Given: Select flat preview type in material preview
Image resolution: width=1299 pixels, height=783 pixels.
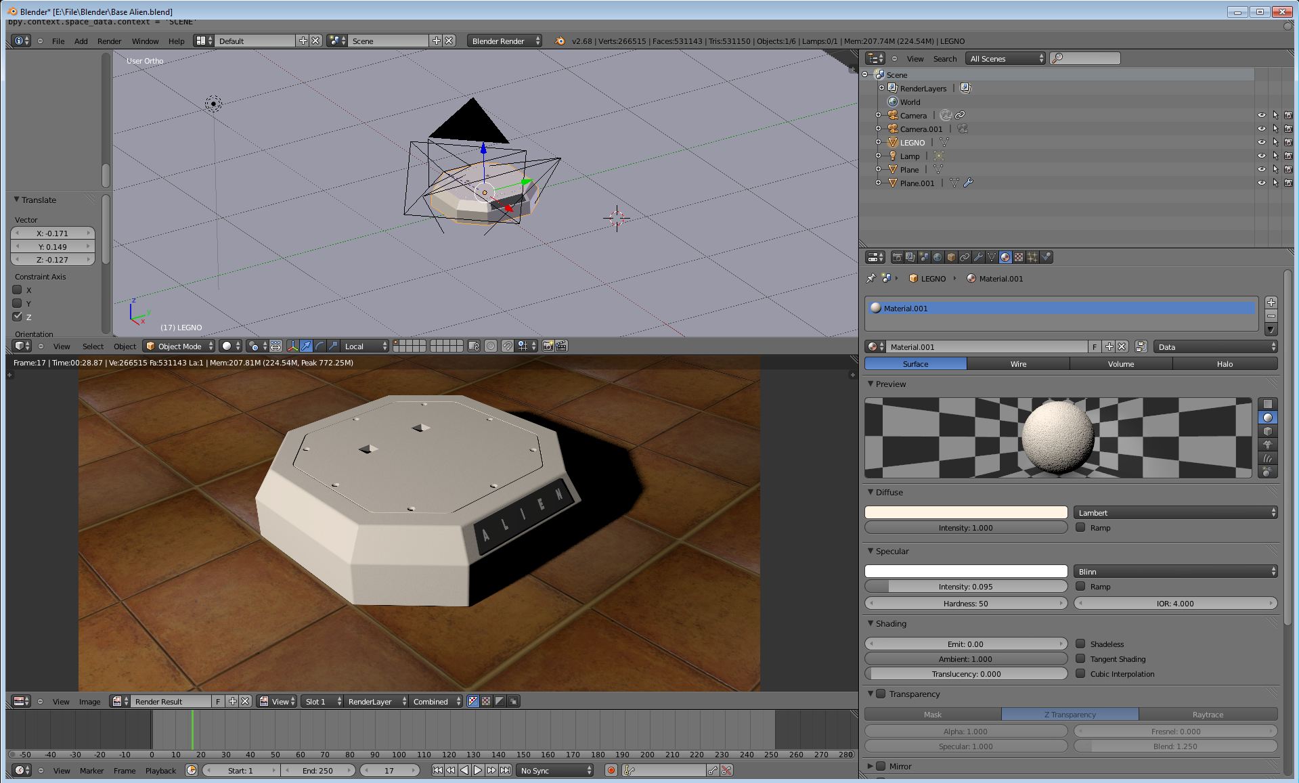Looking at the screenshot, I should tap(1268, 404).
